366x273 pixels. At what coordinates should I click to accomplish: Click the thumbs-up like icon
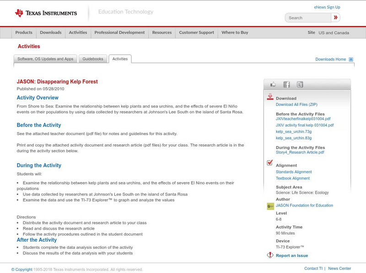[273, 84]
